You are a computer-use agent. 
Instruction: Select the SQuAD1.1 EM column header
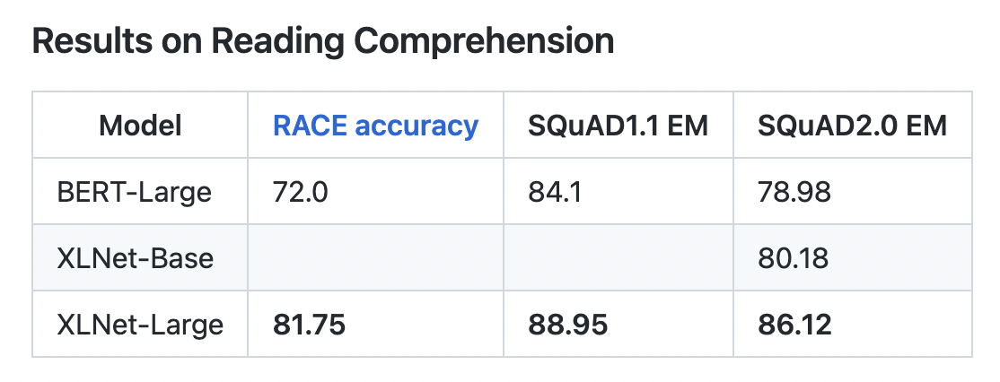618,125
